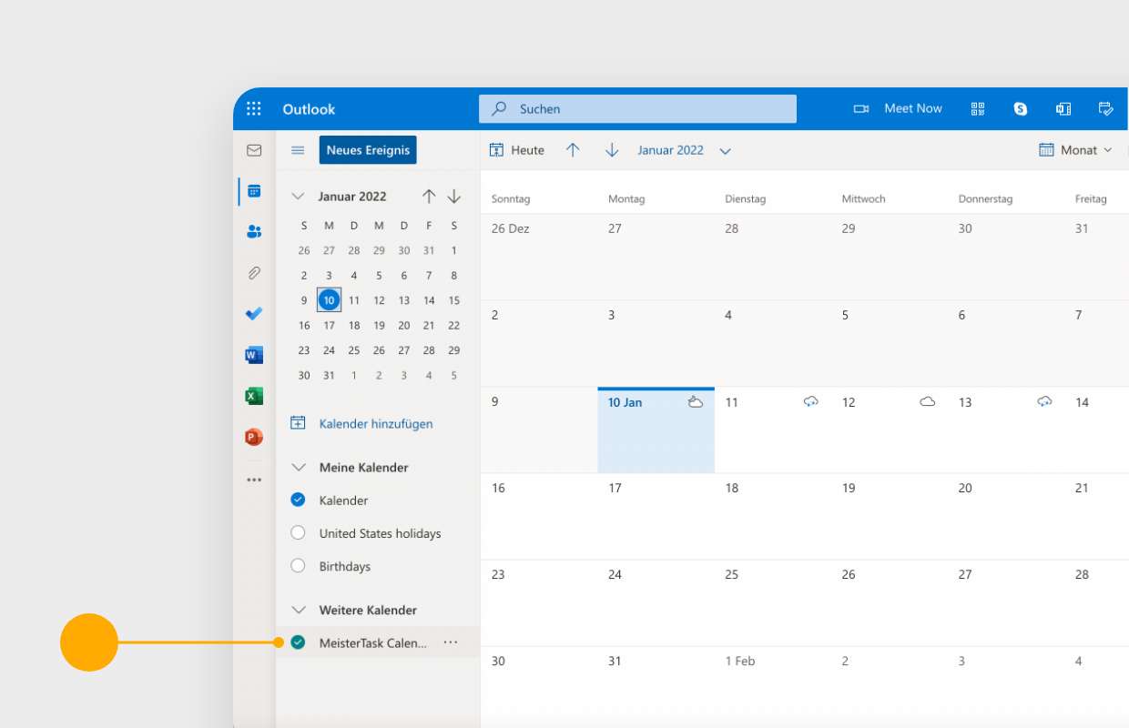Open the Office app icon in header
This screenshot has width=1129, height=728.
coord(1063,109)
